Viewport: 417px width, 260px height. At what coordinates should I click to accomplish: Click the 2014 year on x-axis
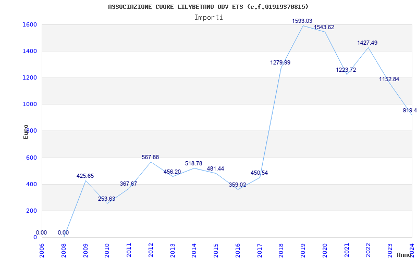[x=194, y=251]
